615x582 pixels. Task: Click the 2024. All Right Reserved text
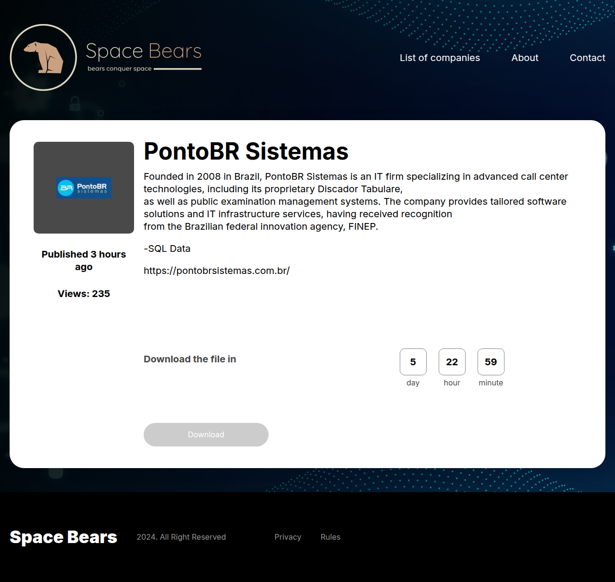(x=181, y=537)
